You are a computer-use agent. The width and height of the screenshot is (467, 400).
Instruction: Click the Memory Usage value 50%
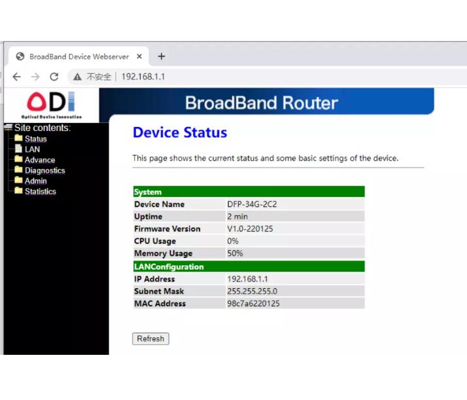[x=235, y=253]
